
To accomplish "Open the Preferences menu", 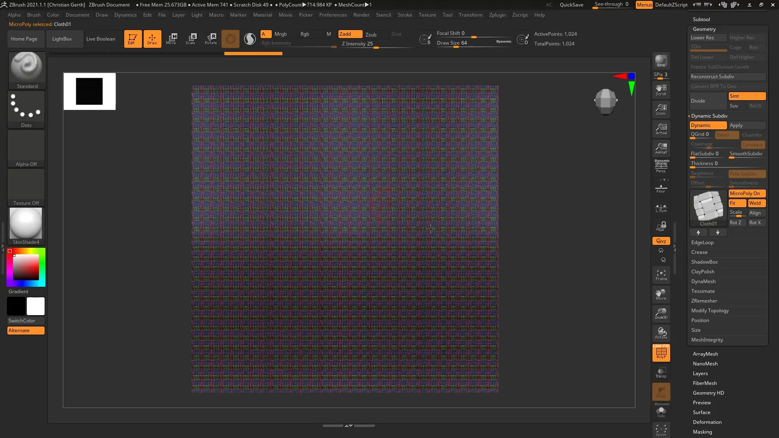I will pyautogui.click(x=333, y=15).
